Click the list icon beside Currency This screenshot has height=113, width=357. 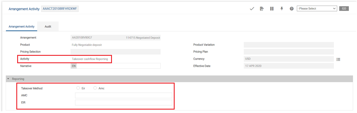point(338,60)
